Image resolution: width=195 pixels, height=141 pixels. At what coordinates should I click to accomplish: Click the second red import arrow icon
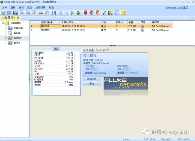91,13
